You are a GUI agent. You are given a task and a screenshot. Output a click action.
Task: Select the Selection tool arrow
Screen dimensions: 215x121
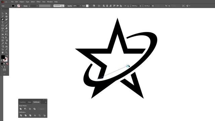[x=3, y=13]
